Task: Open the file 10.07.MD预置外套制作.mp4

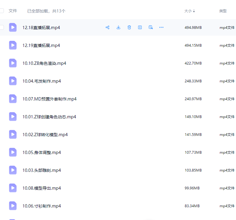Action: (x=50, y=99)
